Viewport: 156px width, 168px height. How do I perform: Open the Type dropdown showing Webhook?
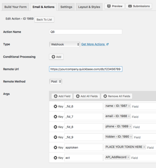(65, 44)
